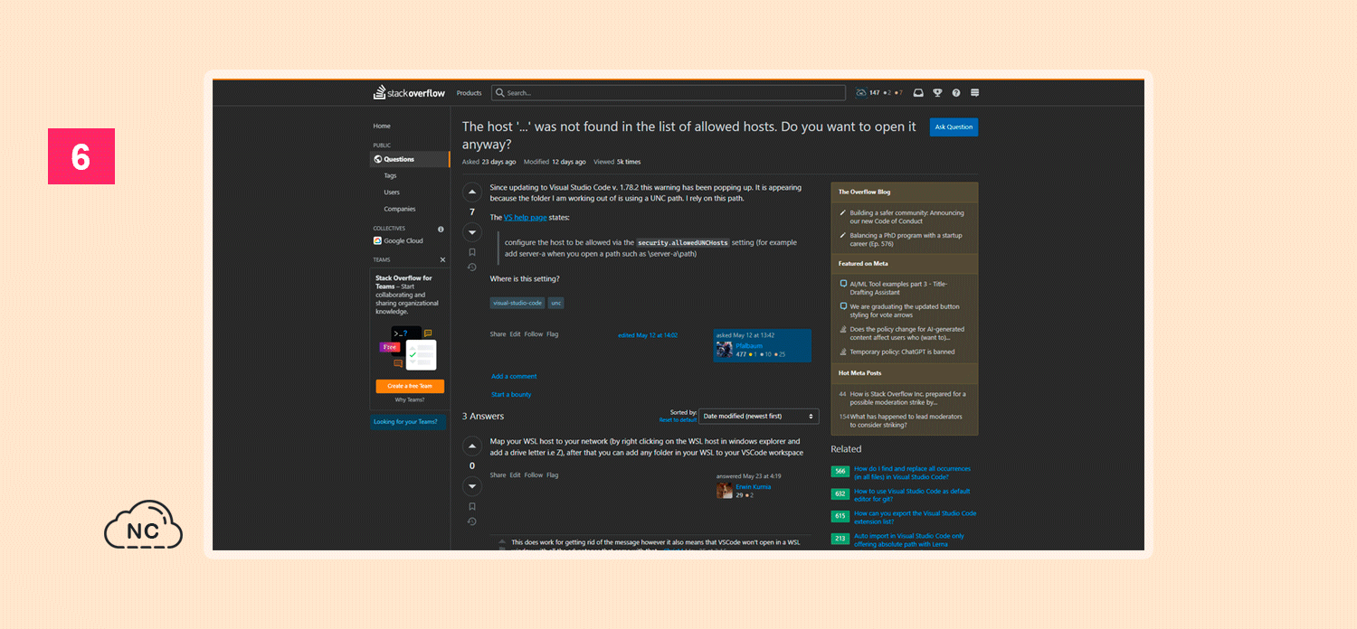Upvote Erwin Kurnia's answer
Image resolution: width=1357 pixels, height=629 pixels.
[471, 446]
